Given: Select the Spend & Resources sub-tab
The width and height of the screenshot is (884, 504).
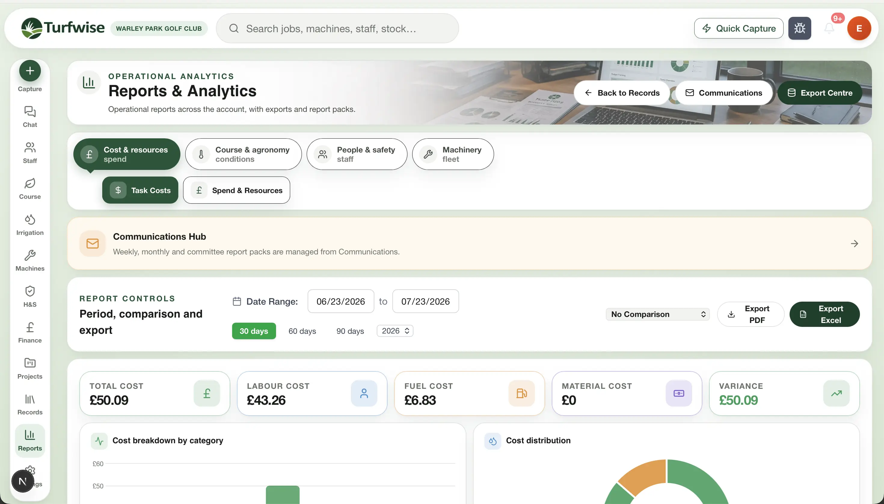Looking at the screenshot, I should point(236,190).
